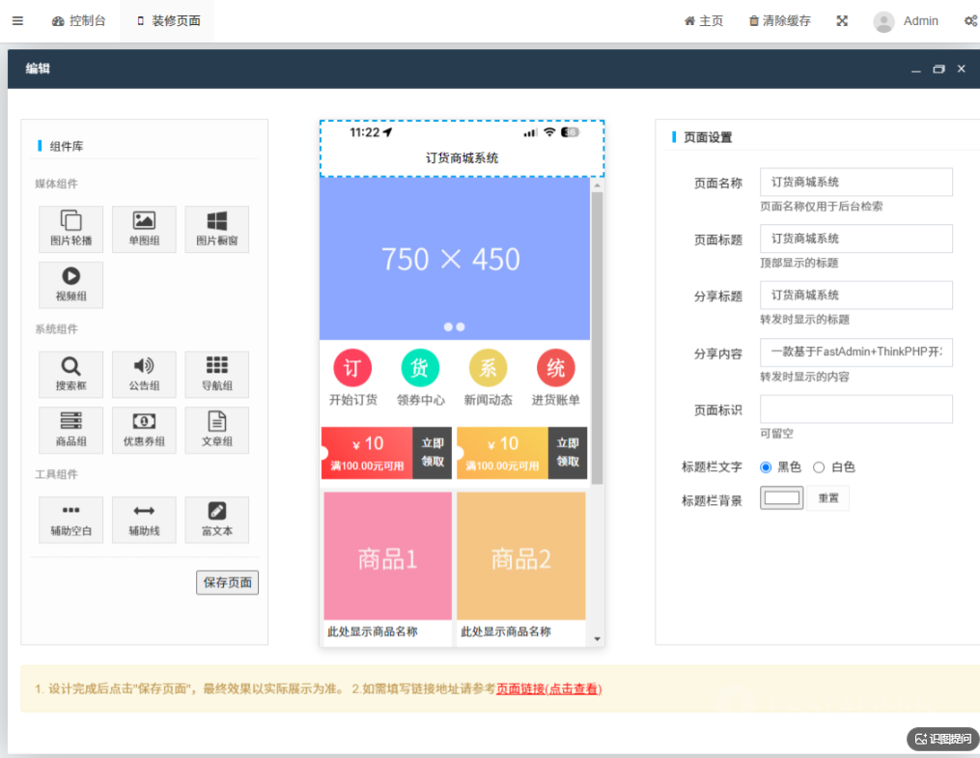Screen dimensions: 980x758
Task: Add the 商品组 product group component
Action: [x=70, y=430]
